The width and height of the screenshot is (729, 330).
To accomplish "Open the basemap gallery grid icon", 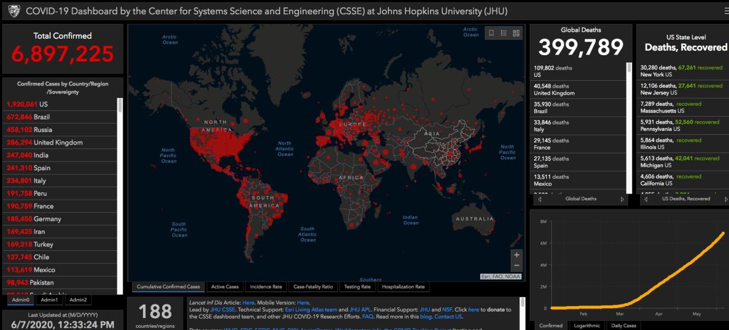I will (516, 34).
